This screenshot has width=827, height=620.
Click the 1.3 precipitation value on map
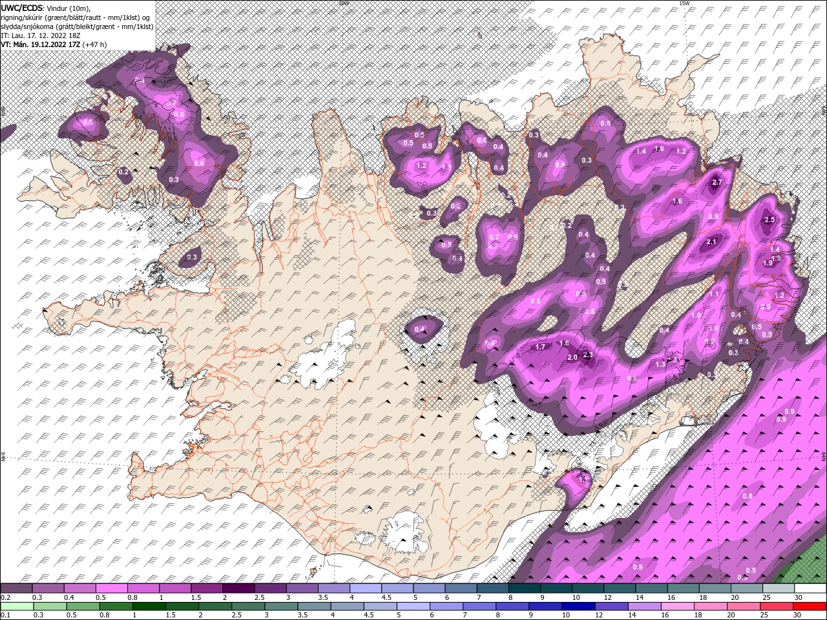click(660, 364)
